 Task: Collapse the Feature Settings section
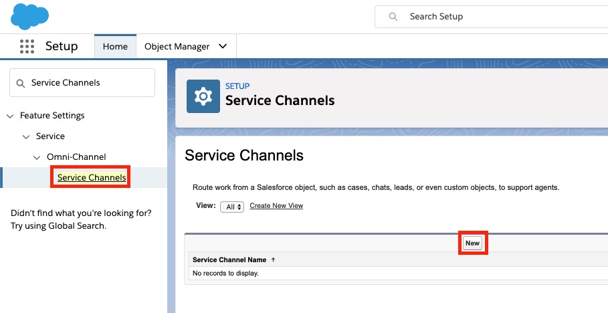[11, 116]
